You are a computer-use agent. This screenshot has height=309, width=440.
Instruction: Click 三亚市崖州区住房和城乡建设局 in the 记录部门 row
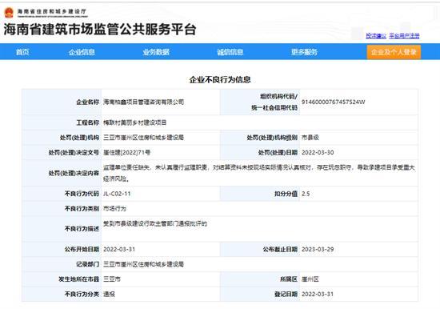(x=144, y=264)
